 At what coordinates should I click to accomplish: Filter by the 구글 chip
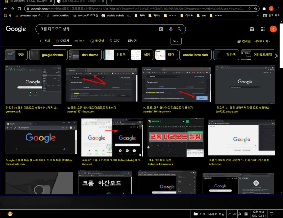[x=16, y=55]
